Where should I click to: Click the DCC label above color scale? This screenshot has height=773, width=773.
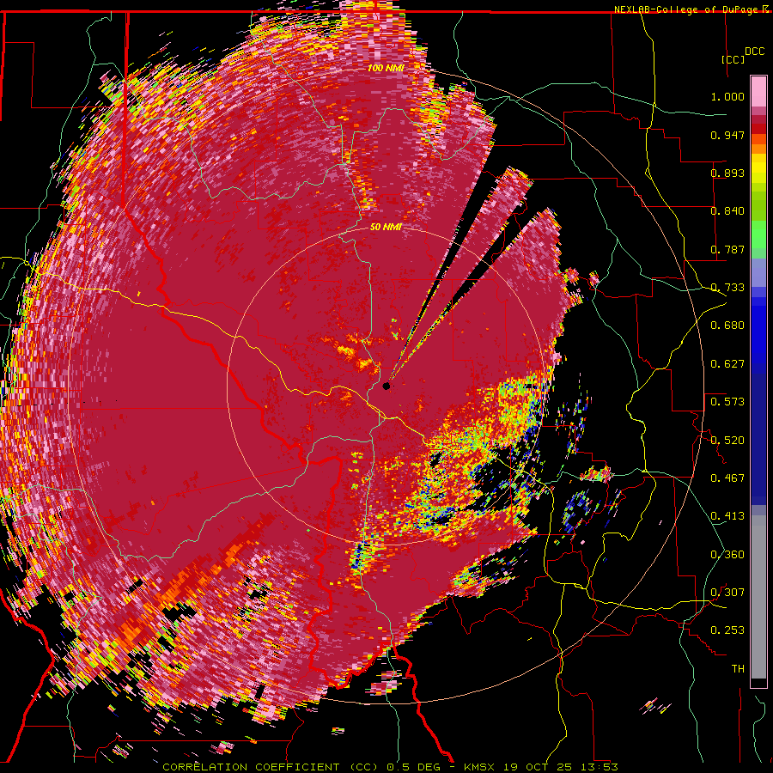pos(755,52)
